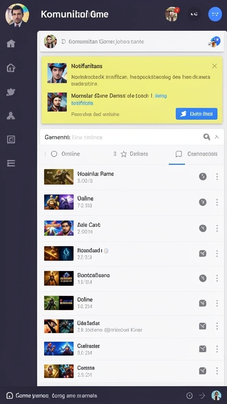Open more options for Comna
The height and width of the screenshot is (404, 227).
tap(217, 371)
